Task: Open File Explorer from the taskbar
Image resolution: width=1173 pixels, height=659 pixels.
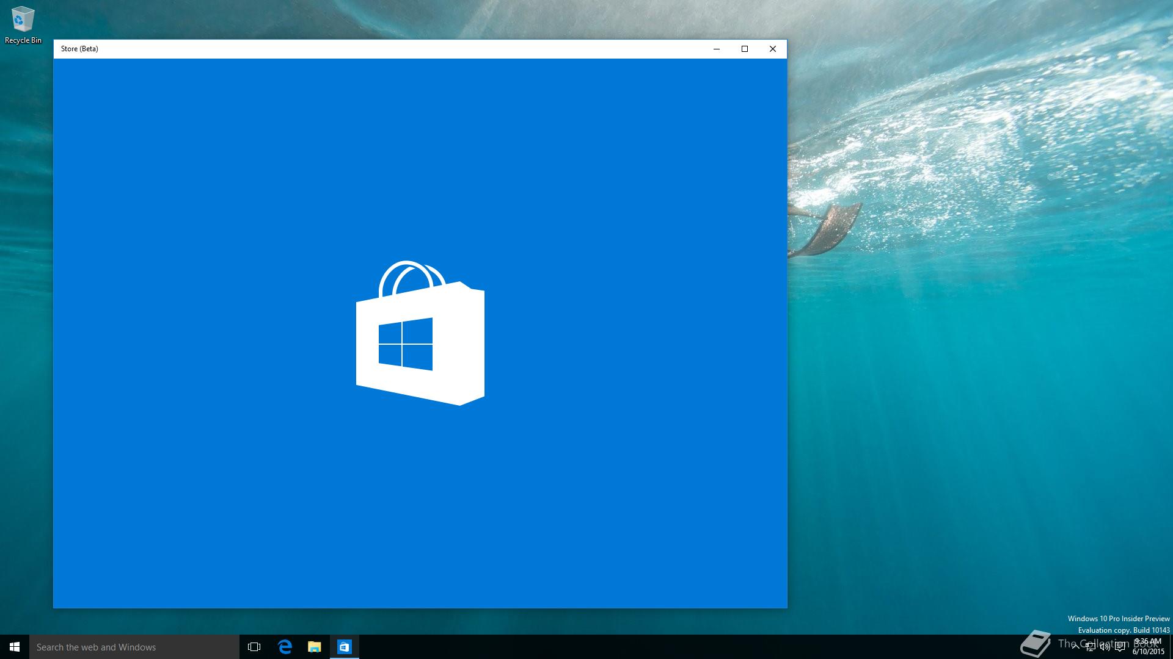Action: point(315,647)
